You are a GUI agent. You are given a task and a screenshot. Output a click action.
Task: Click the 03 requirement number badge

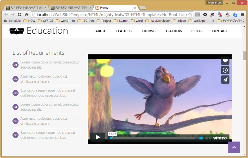(x=15, y=93)
